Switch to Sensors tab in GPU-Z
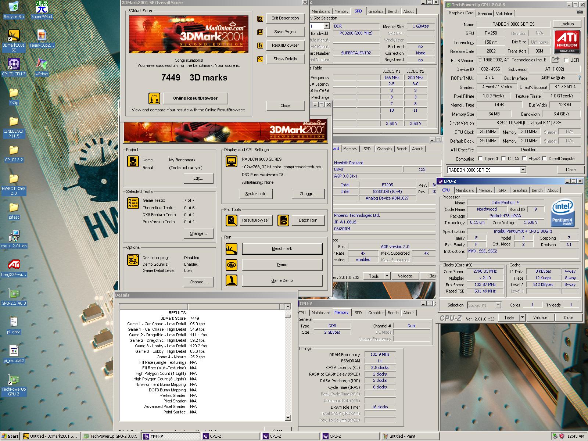Screen dimensions: 588x441 coord(485,13)
